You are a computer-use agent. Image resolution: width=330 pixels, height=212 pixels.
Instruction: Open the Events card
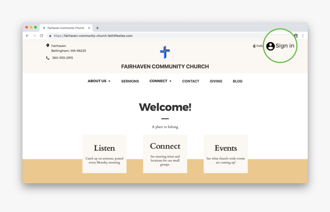coord(226,154)
